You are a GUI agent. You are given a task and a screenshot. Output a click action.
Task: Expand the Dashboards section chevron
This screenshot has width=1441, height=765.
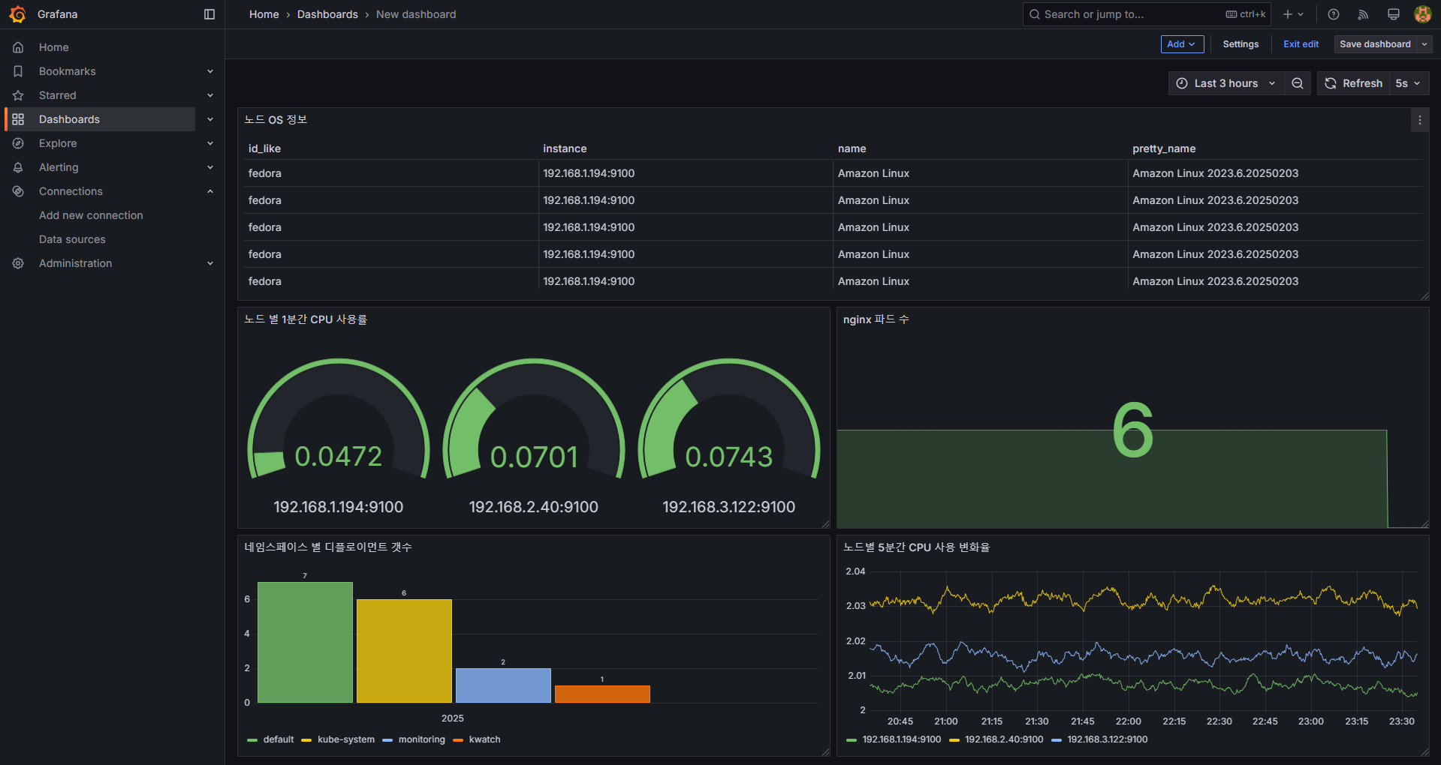210,119
